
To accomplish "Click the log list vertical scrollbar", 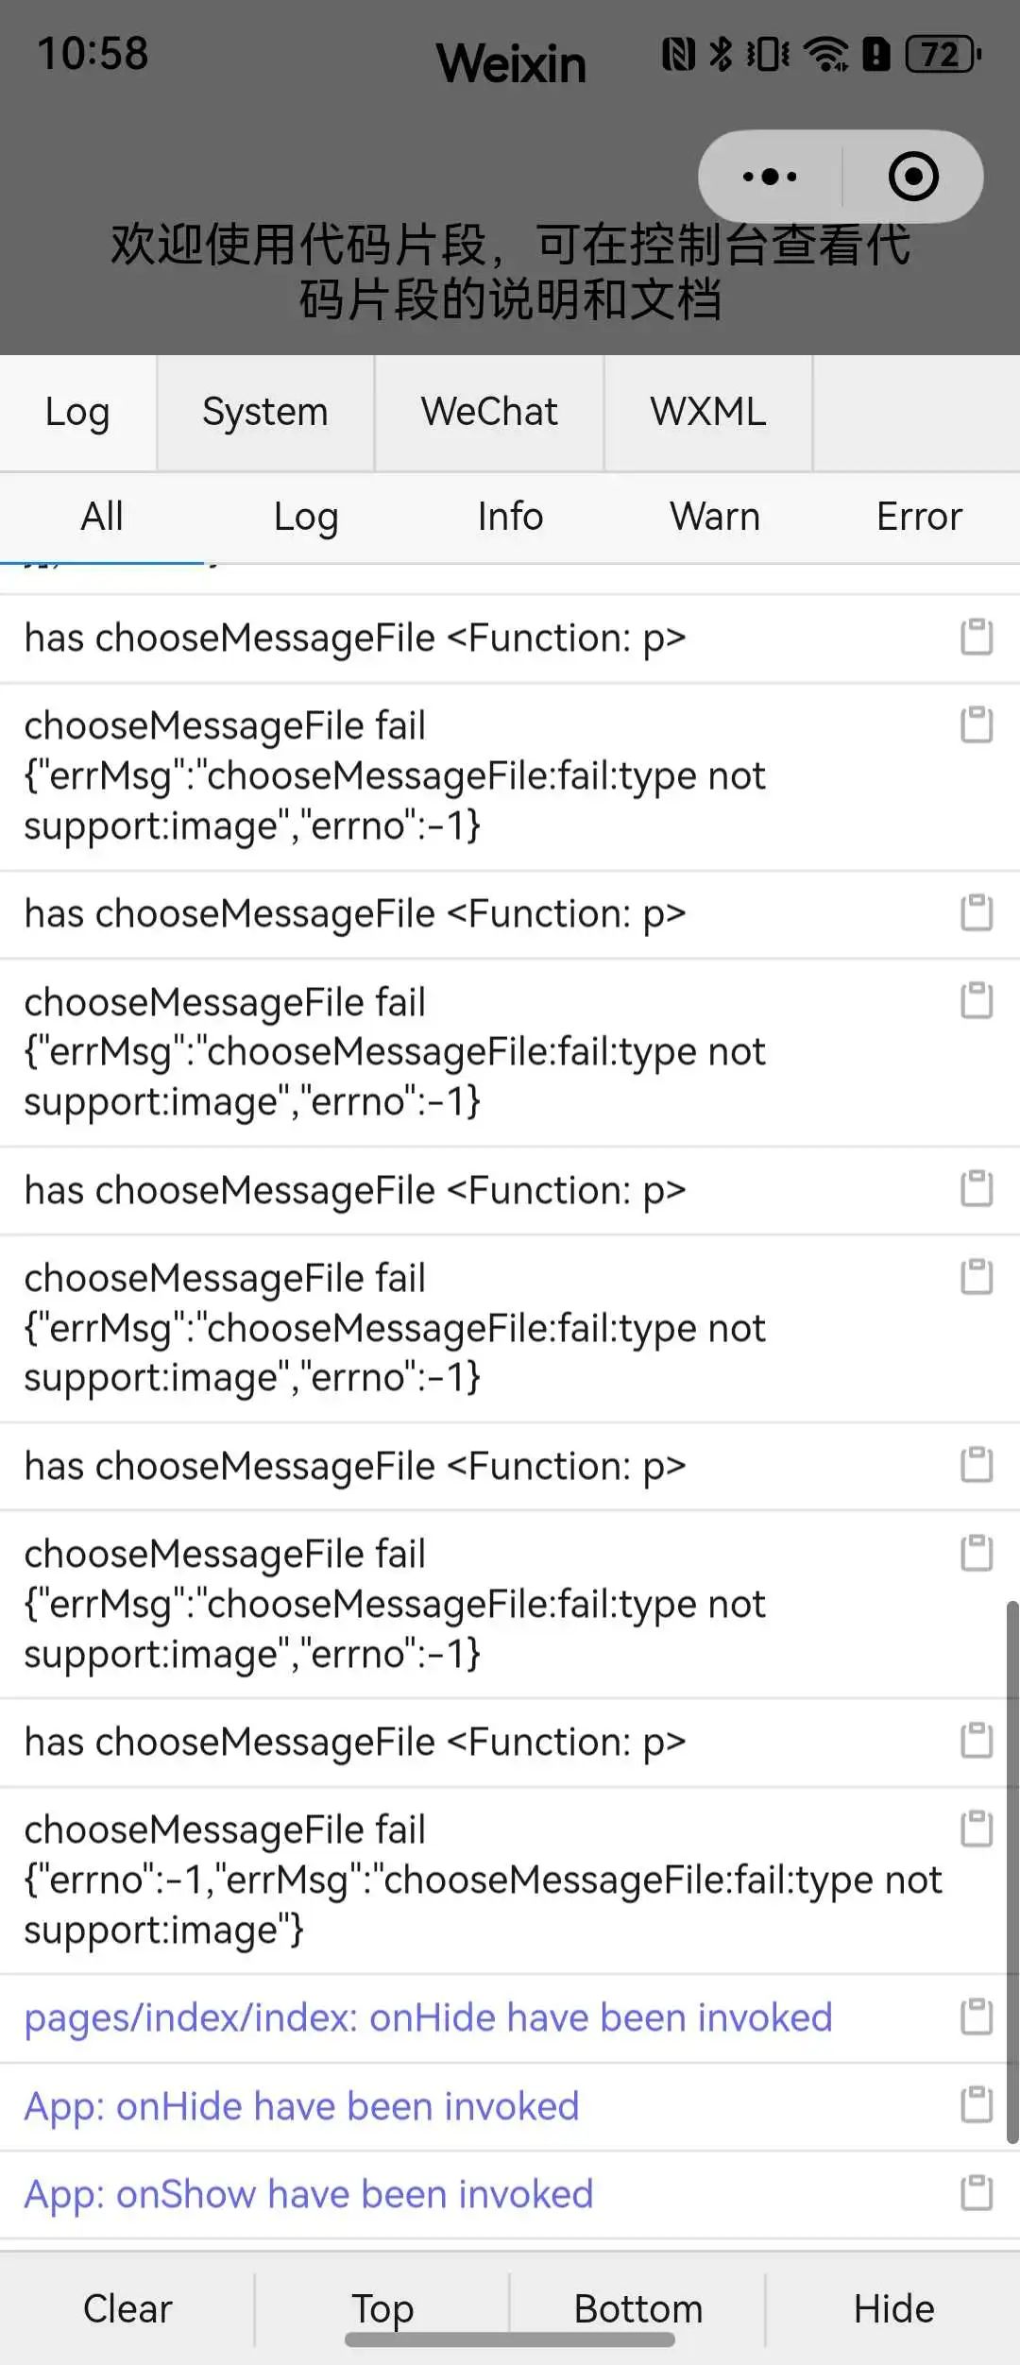I will coord(1012,1872).
